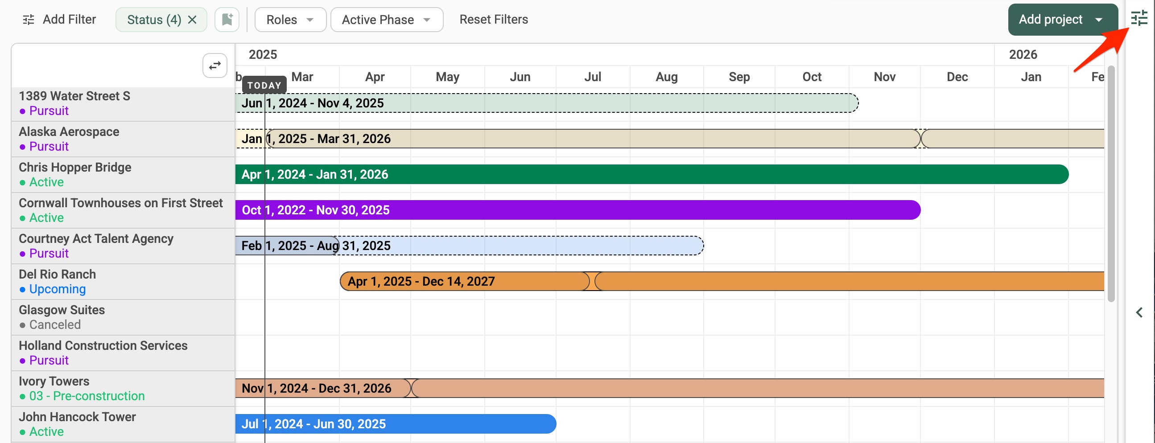The height and width of the screenshot is (443, 1155).
Task: Open the Add project dropdown arrow
Action: (1098, 20)
